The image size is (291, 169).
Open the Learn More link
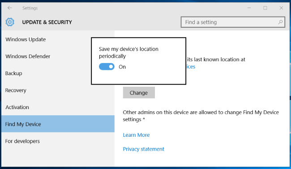(136, 135)
